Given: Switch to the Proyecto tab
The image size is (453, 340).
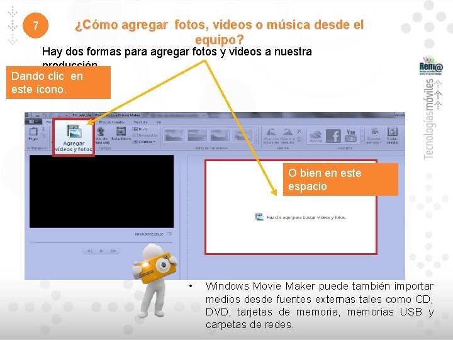Looking at the screenshot, I should tap(141, 122).
